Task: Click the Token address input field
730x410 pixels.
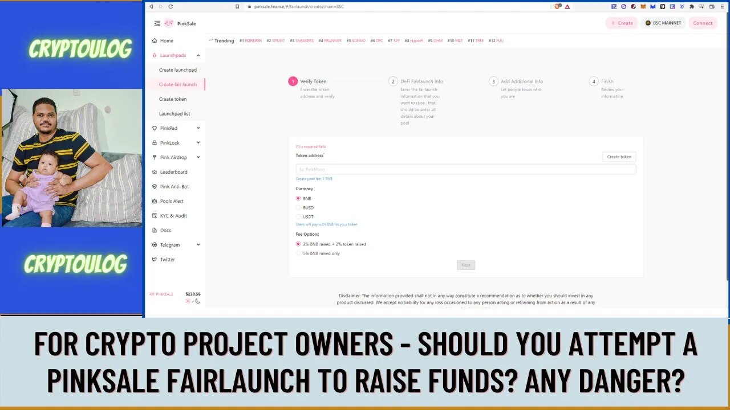Action: (465, 169)
